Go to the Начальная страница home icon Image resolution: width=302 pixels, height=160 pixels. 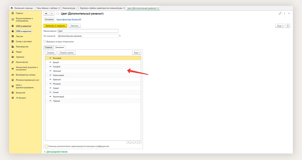[x=12, y=8]
